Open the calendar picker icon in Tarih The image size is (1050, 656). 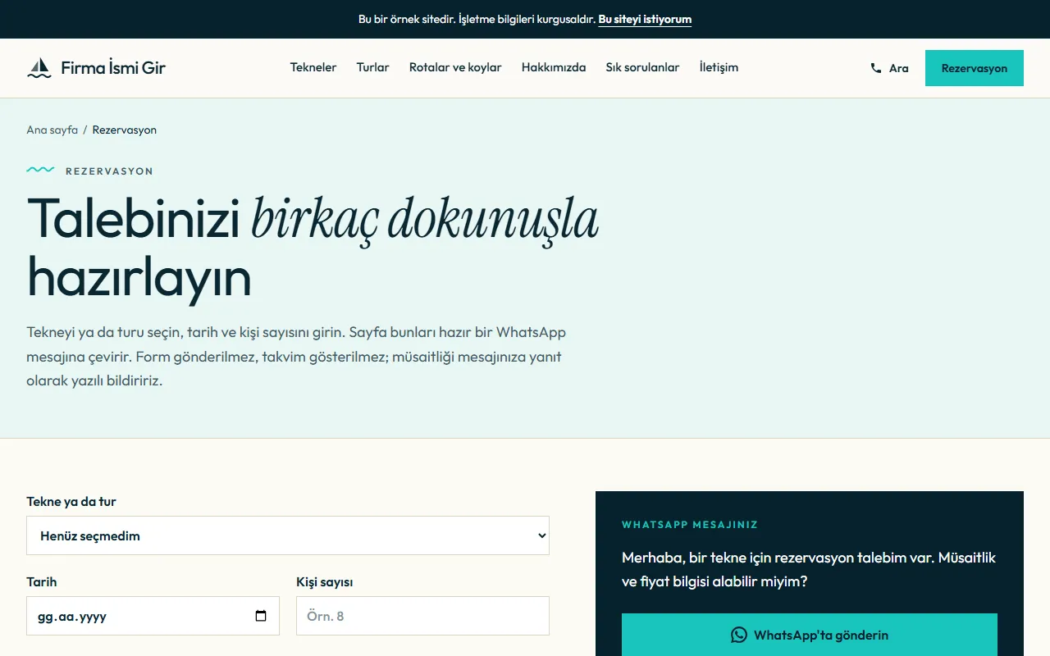pos(261,616)
